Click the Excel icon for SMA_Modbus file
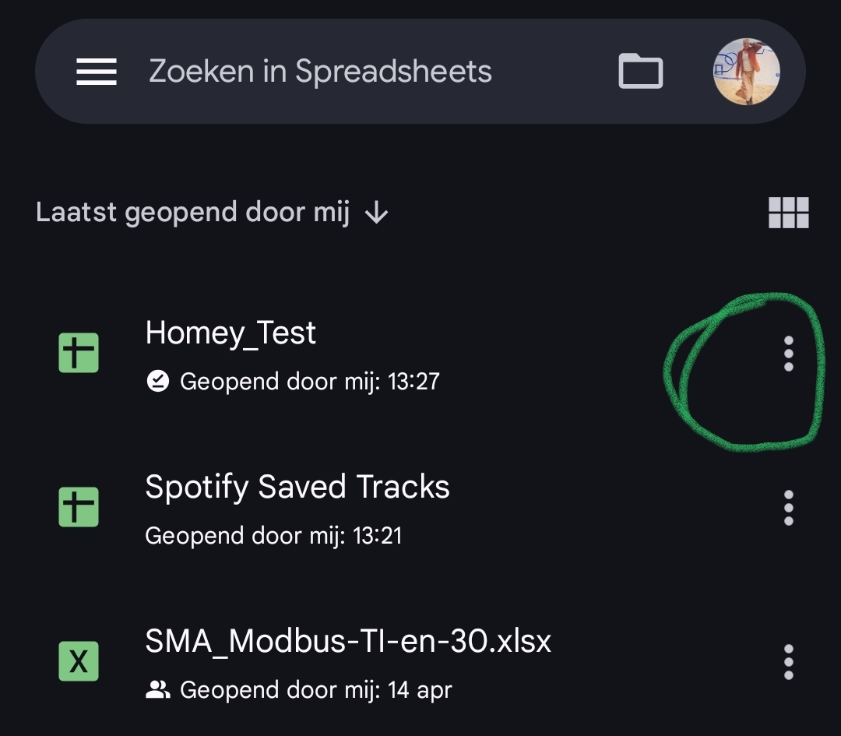841x736 pixels. point(79,661)
